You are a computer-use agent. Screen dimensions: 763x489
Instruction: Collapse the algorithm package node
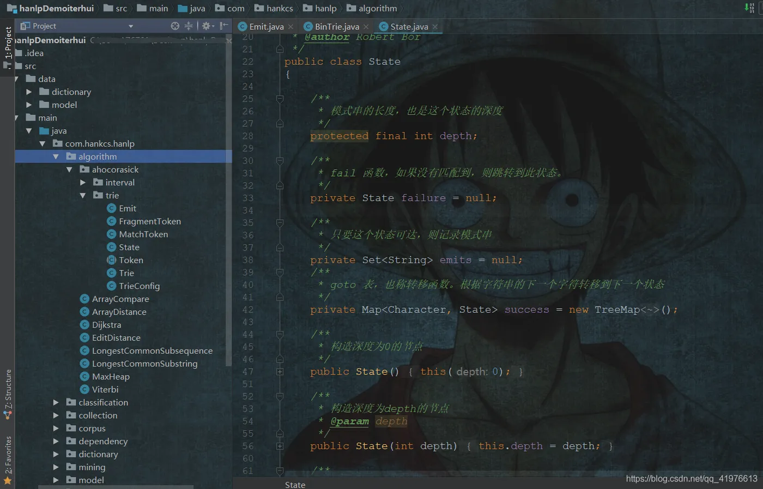point(56,156)
